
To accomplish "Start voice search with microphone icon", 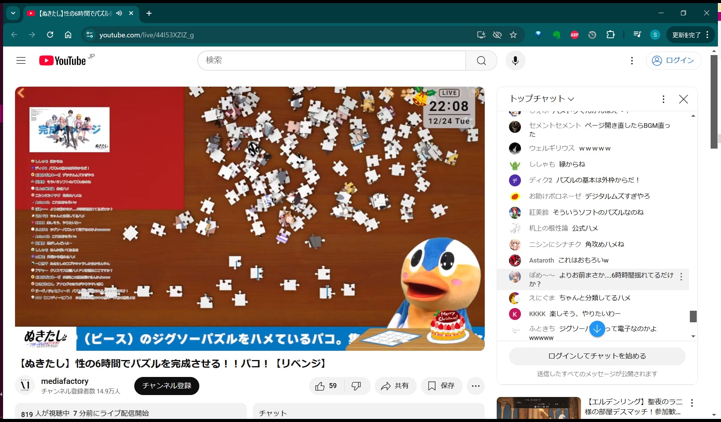I will 515,60.
